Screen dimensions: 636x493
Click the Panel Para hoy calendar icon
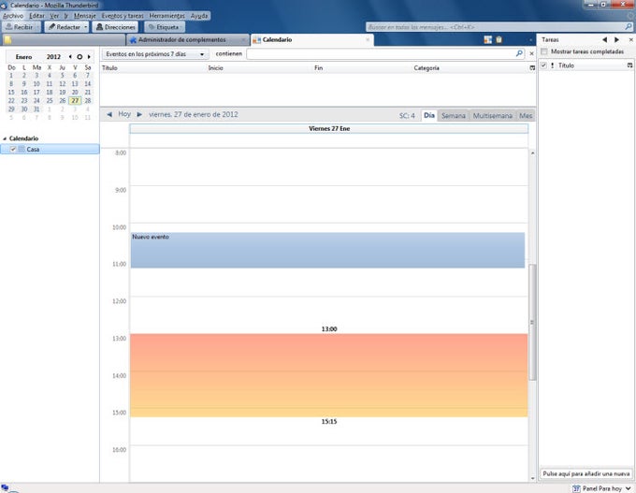coord(576,488)
